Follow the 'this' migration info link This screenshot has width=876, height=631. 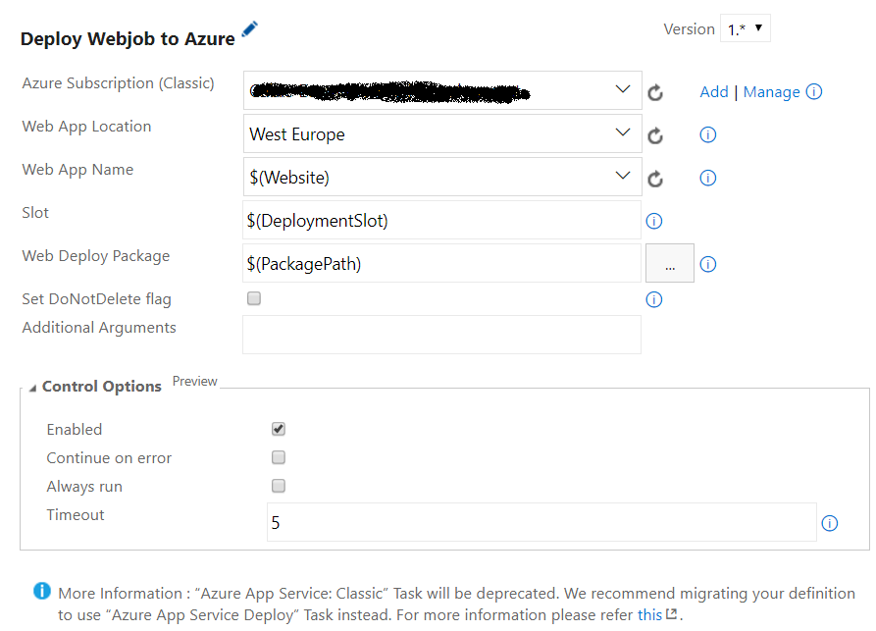click(649, 614)
